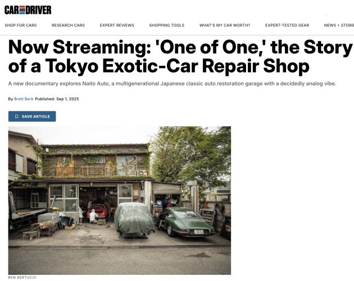Click the covered car in the photo

pyautogui.click(x=134, y=220)
